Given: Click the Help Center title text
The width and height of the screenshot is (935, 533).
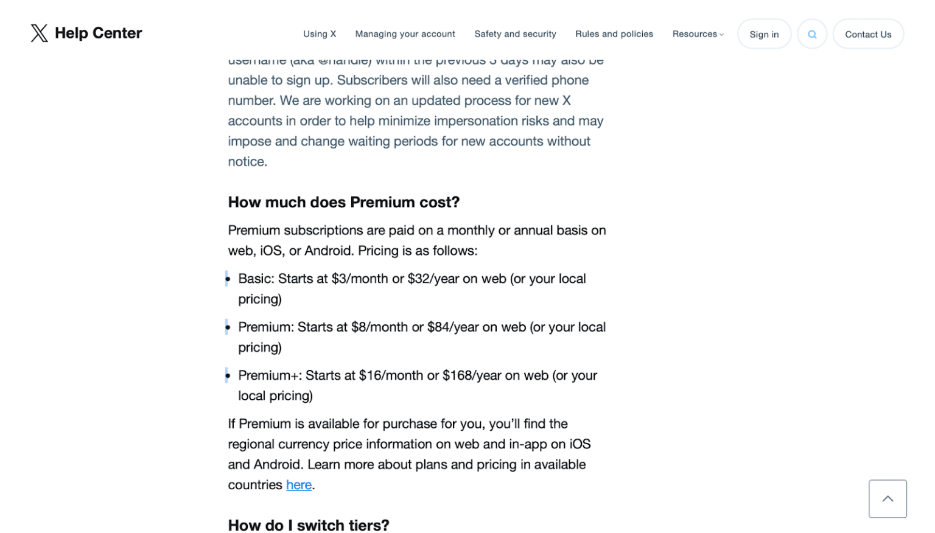Looking at the screenshot, I should pos(98,33).
